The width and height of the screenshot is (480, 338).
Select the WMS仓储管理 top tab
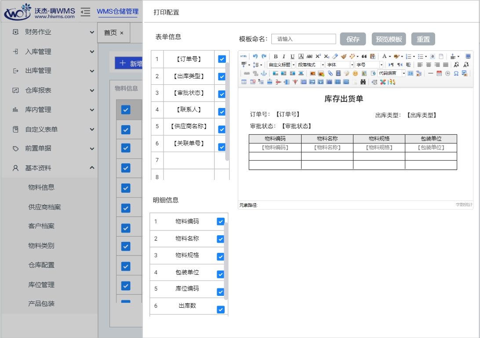pyautogui.click(x=118, y=11)
